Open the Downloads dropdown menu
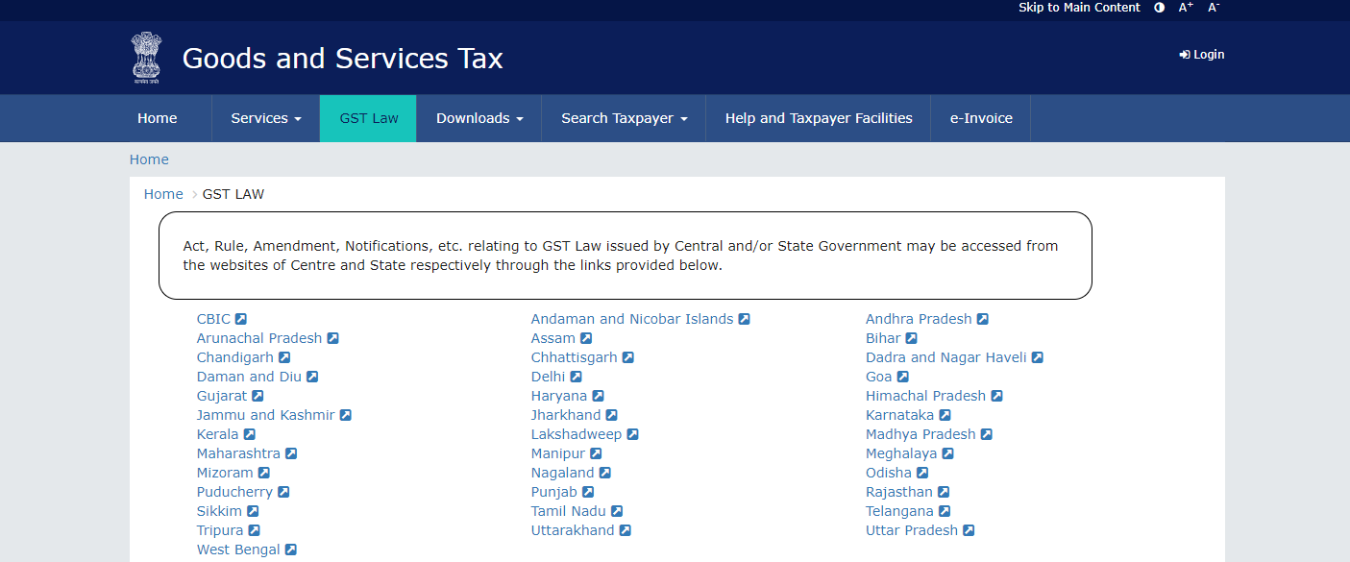The height and width of the screenshot is (562, 1350). click(479, 118)
